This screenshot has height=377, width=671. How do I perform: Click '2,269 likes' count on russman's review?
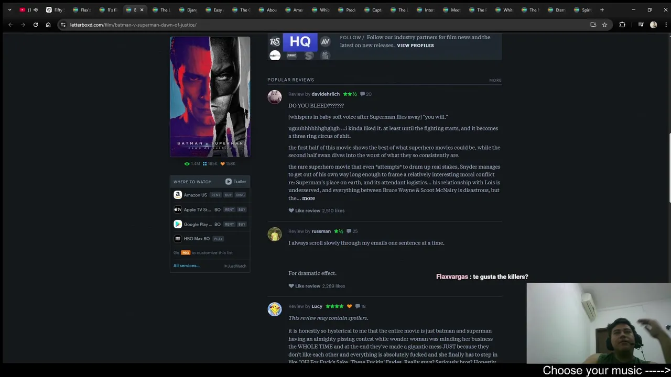pyautogui.click(x=333, y=286)
